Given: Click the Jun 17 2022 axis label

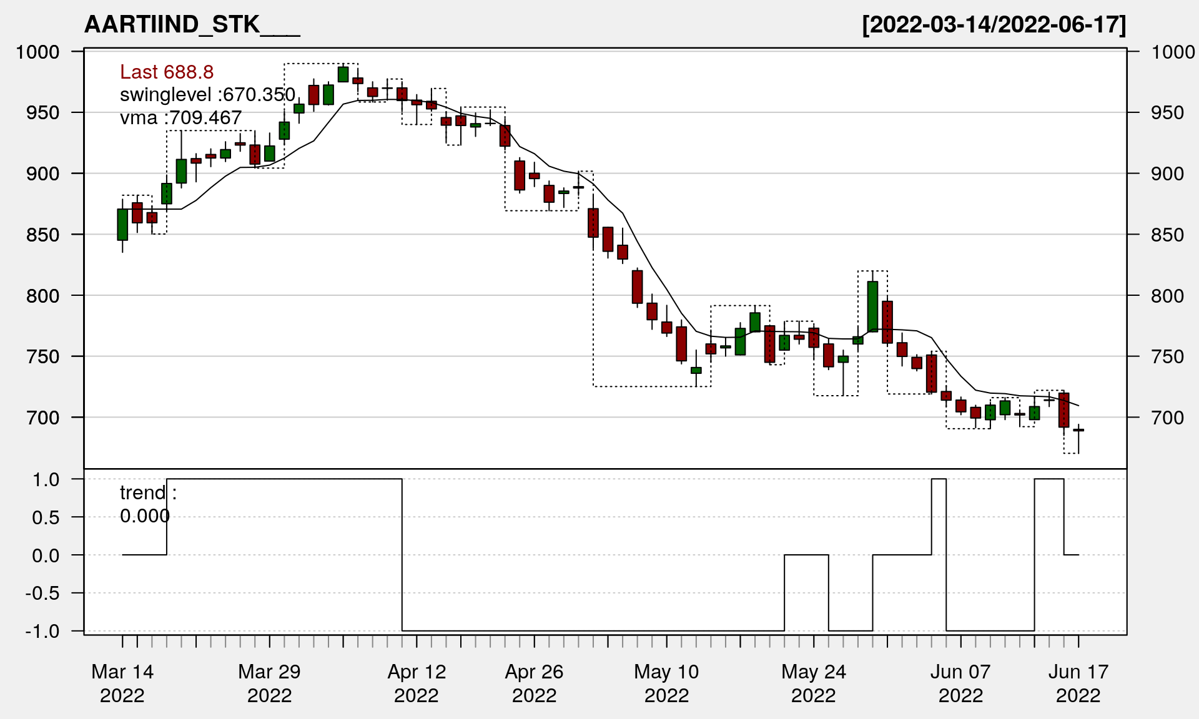Looking at the screenshot, I should 1078,683.
